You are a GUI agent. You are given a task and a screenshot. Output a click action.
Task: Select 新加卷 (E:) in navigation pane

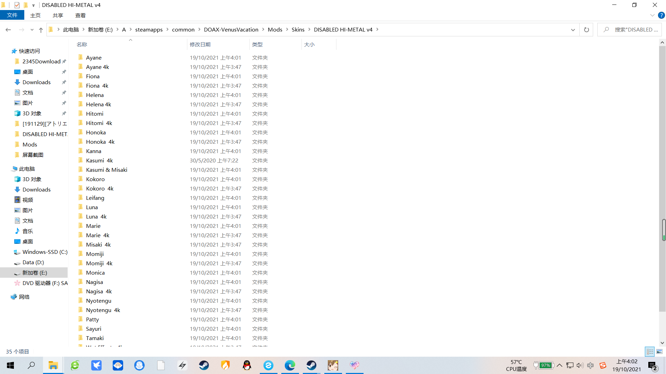click(34, 273)
